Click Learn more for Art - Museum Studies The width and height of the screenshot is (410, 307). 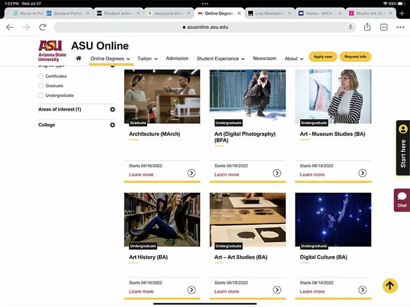point(312,175)
